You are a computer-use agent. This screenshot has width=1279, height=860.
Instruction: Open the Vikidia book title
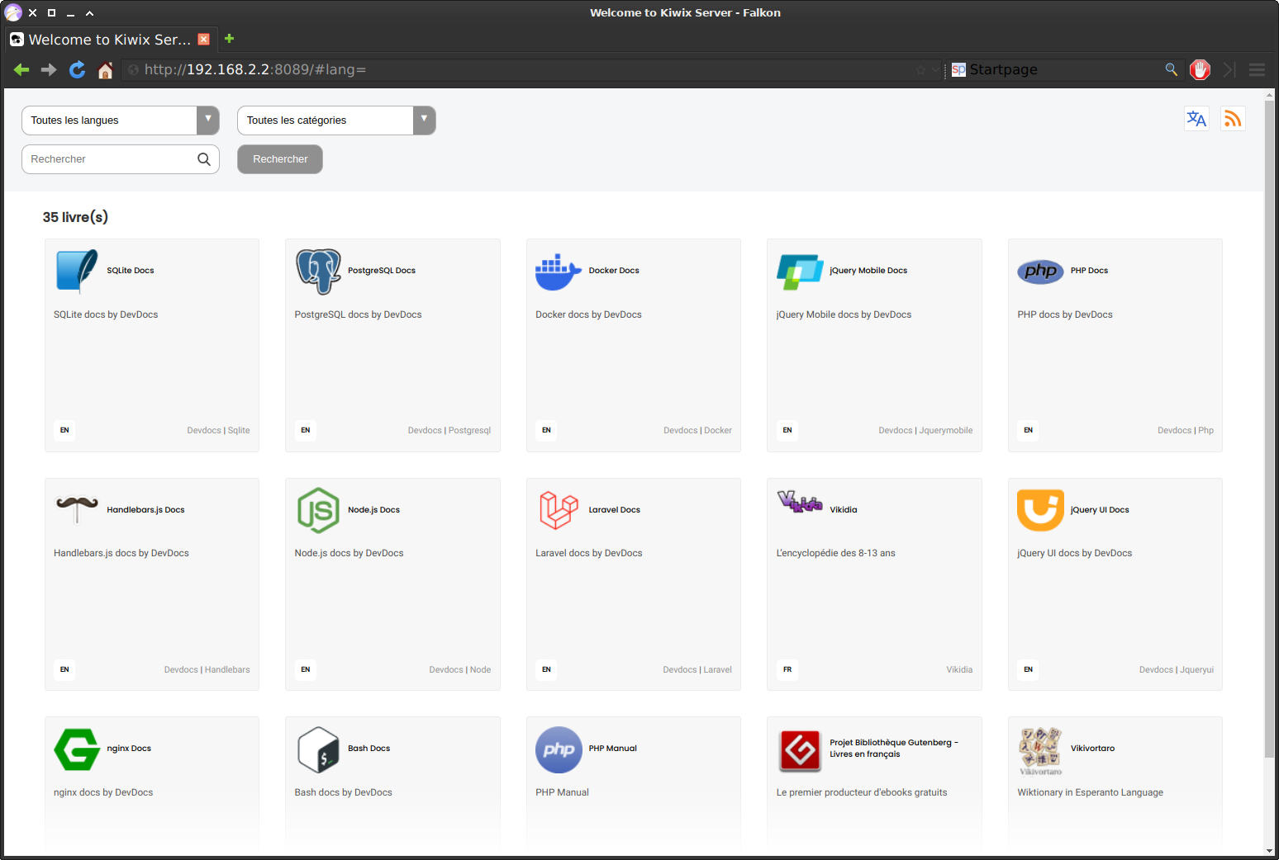point(844,510)
